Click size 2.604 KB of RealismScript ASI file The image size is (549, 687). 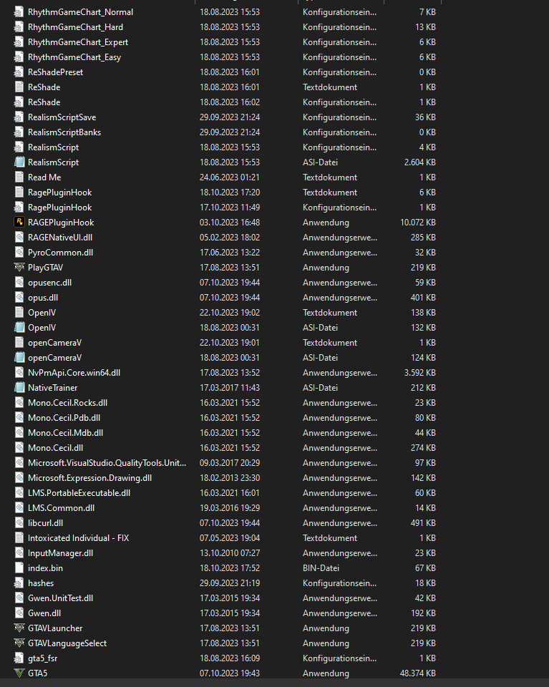coord(419,162)
